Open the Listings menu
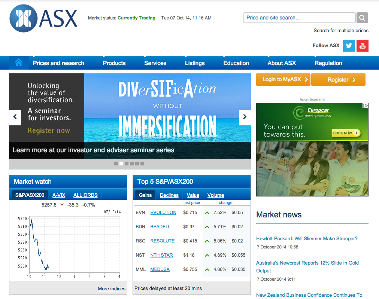 point(195,63)
